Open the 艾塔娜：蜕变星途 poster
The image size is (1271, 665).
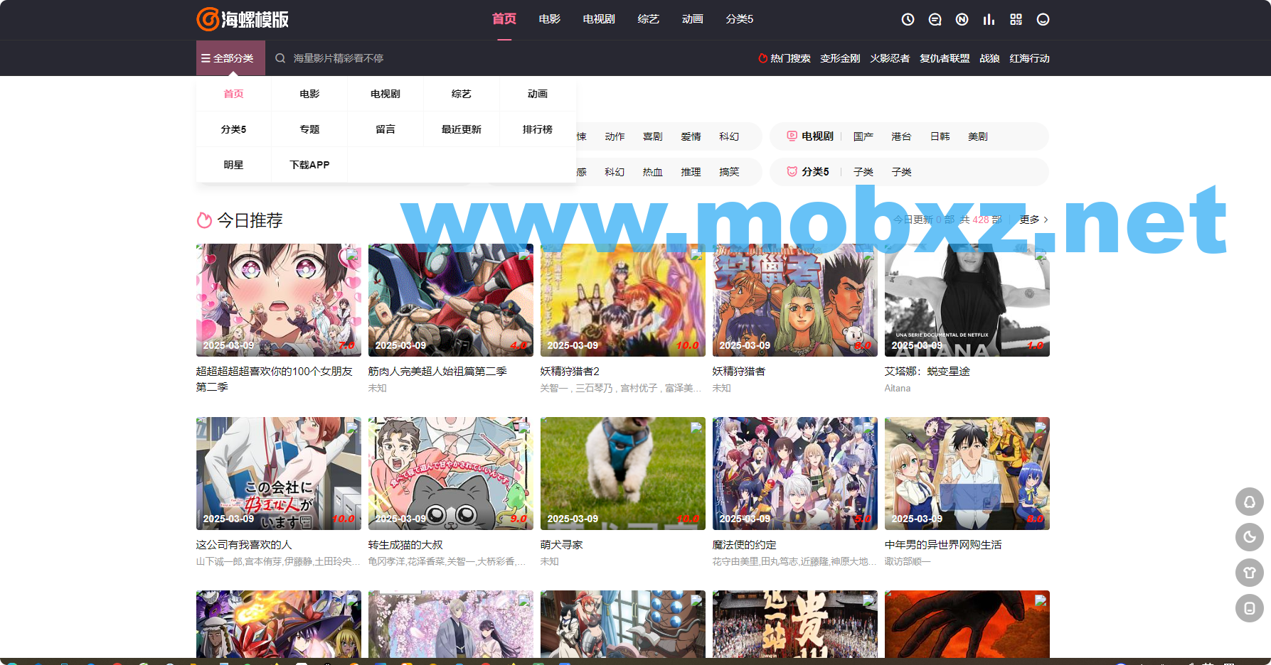point(967,300)
